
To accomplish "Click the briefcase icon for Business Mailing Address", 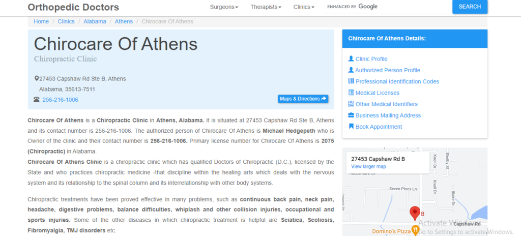I will pos(351,115).
